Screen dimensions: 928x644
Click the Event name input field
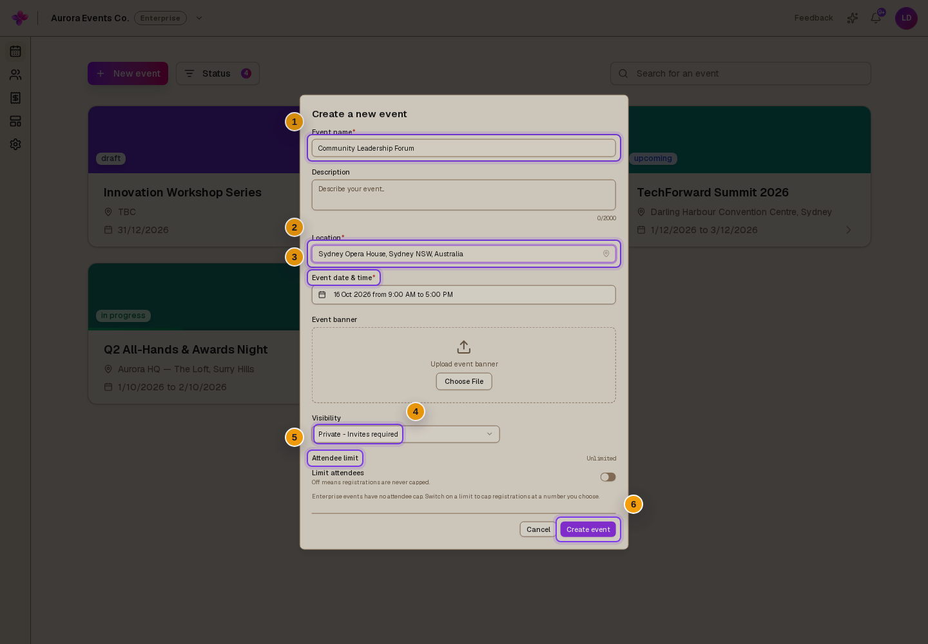[464, 148]
